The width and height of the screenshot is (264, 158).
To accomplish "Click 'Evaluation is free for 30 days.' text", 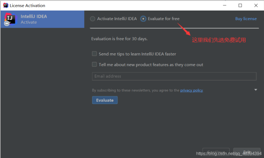I will (119, 39).
